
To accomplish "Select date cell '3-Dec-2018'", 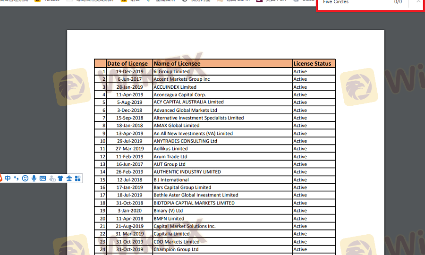I will pyautogui.click(x=129, y=110).
